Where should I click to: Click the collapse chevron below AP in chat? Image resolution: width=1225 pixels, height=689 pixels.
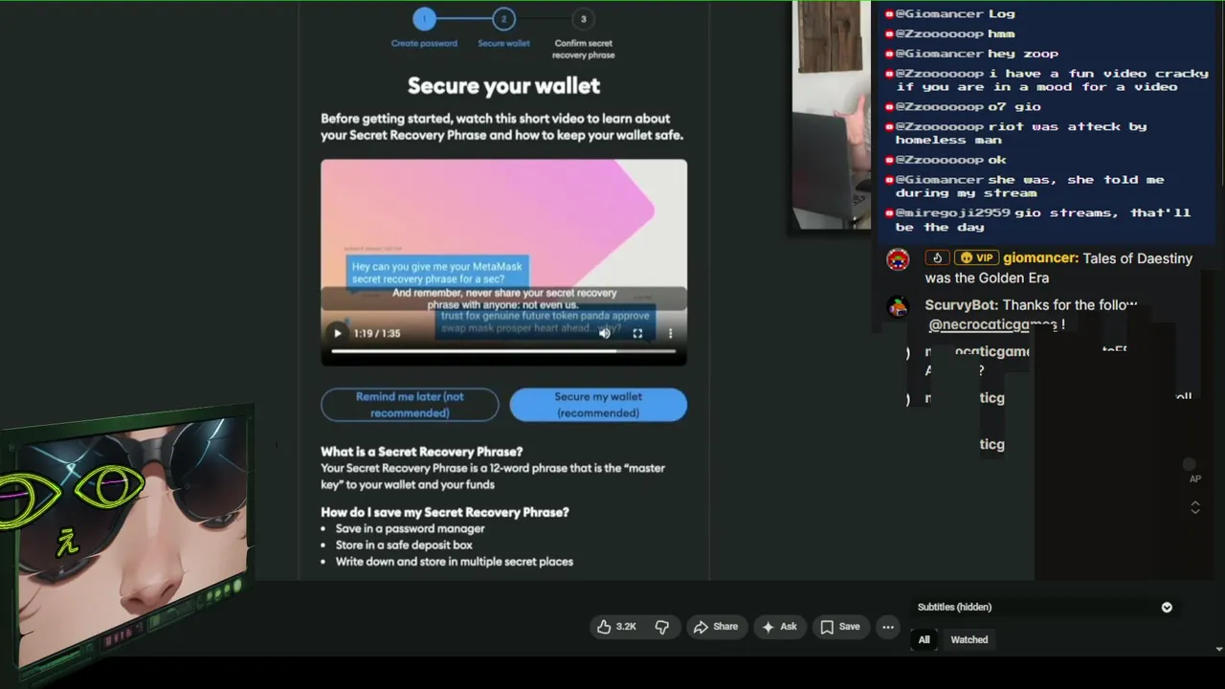[x=1194, y=507]
